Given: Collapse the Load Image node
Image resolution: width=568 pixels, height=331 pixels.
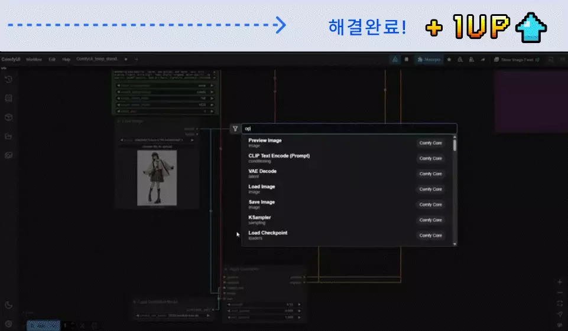Looking at the screenshot, I should pos(118,121).
